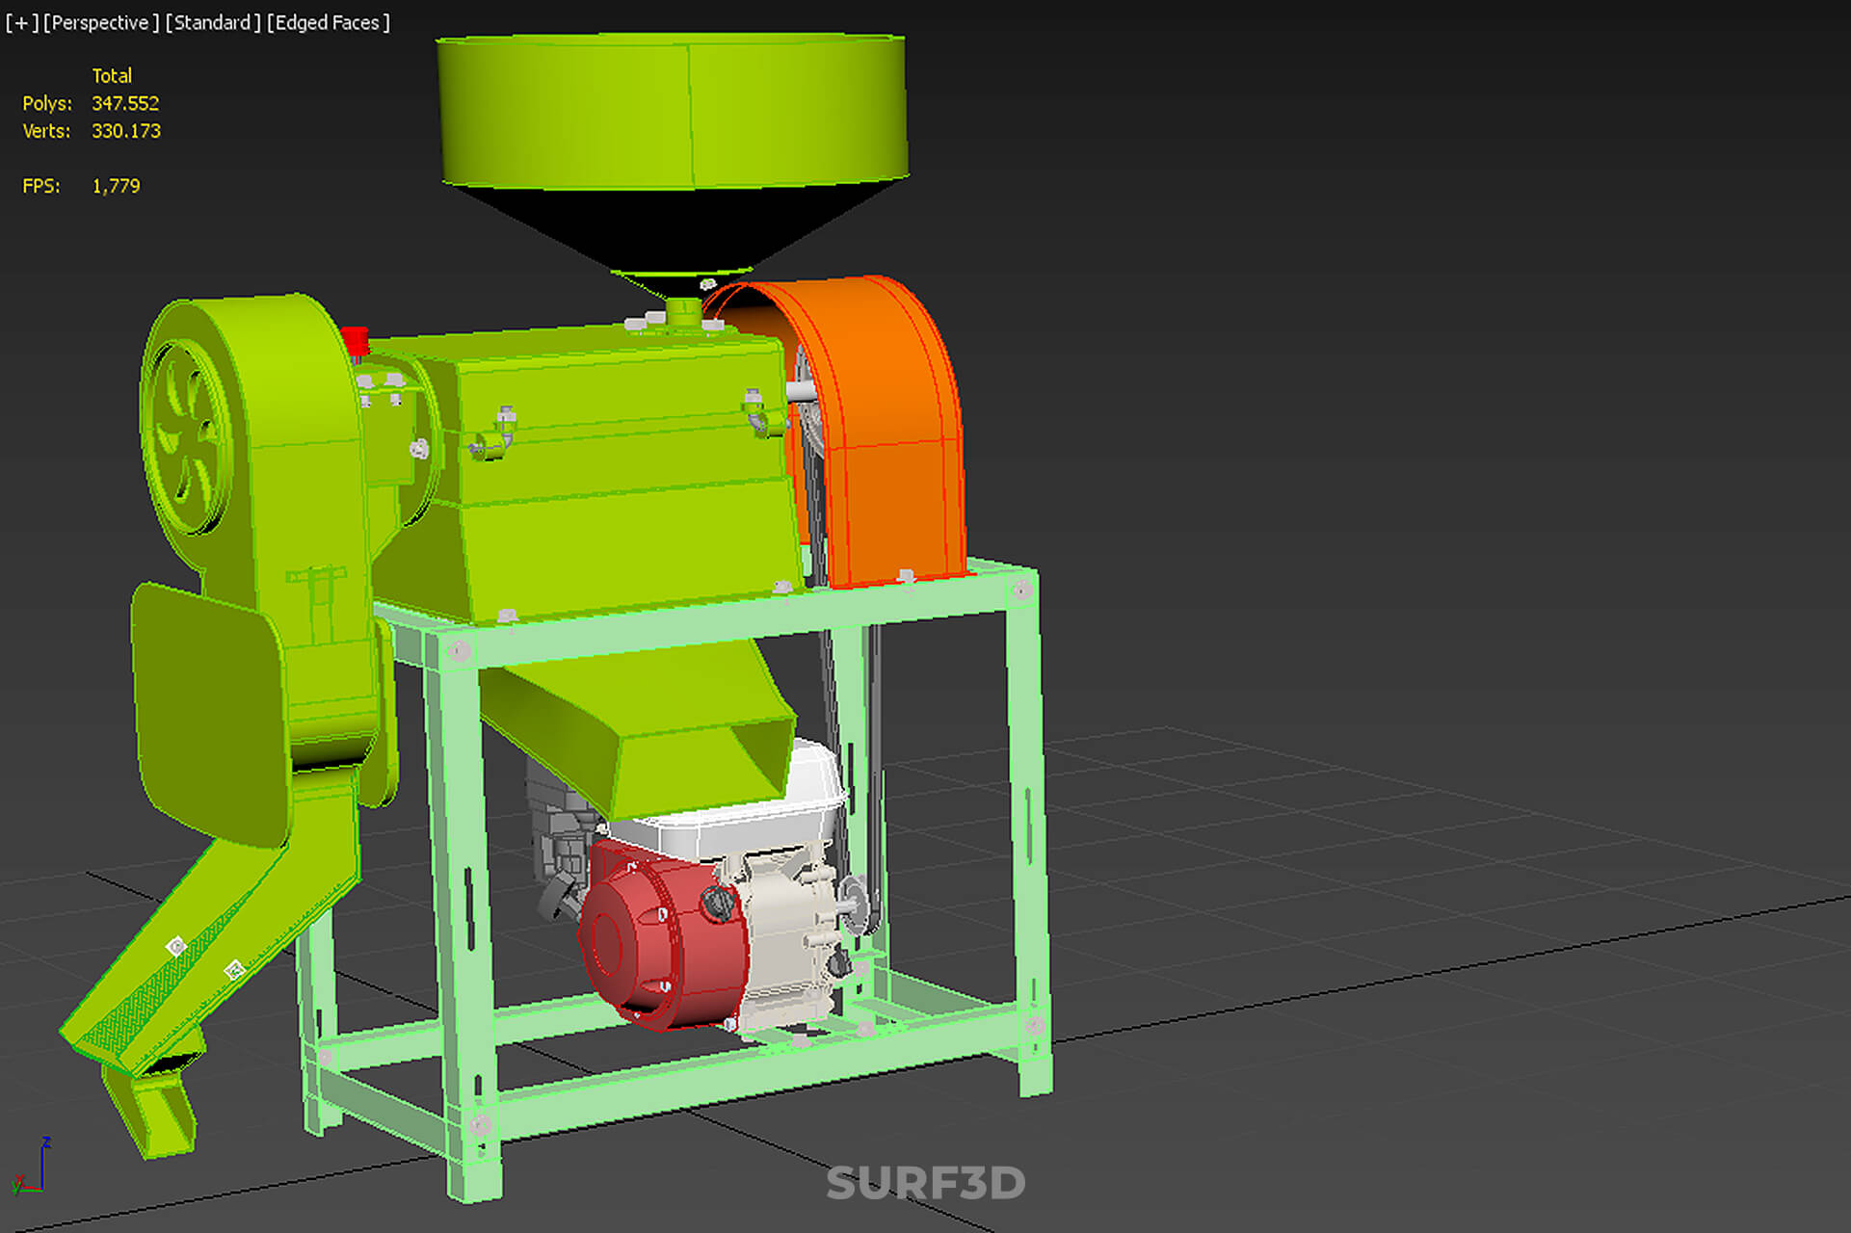
Task: Open the [+] viewport general menu
Action: (x=21, y=22)
